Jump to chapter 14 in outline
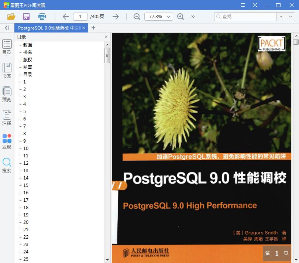Image resolution: width=299 pixels, height=263 pixels. tap(26, 178)
